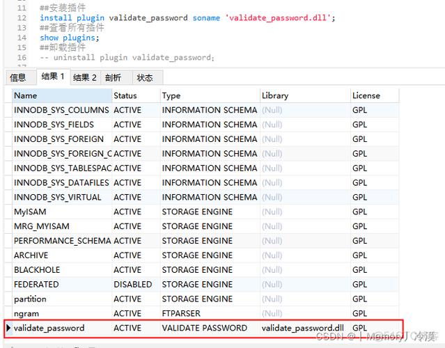Click the validate_password.dll library cell
Screen dimensions: 445x348
[305, 328]
